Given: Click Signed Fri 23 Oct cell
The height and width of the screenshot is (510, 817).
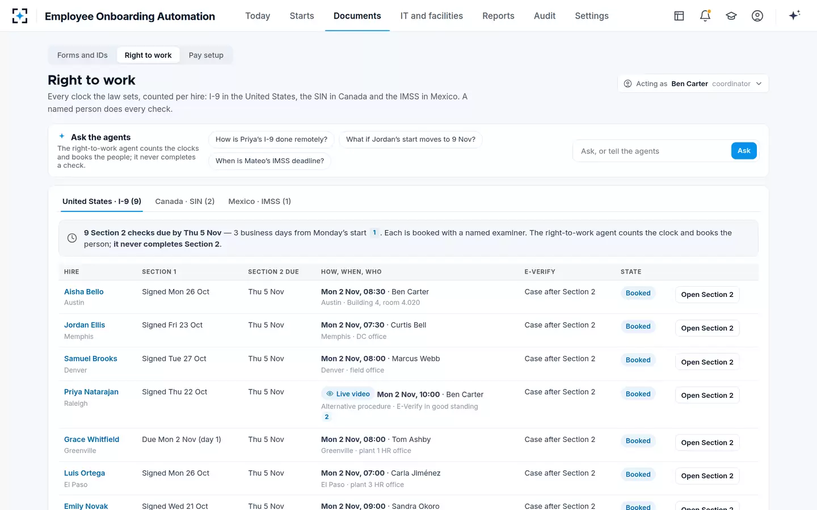Looking at the screenshot, I should tap(172, 325).
